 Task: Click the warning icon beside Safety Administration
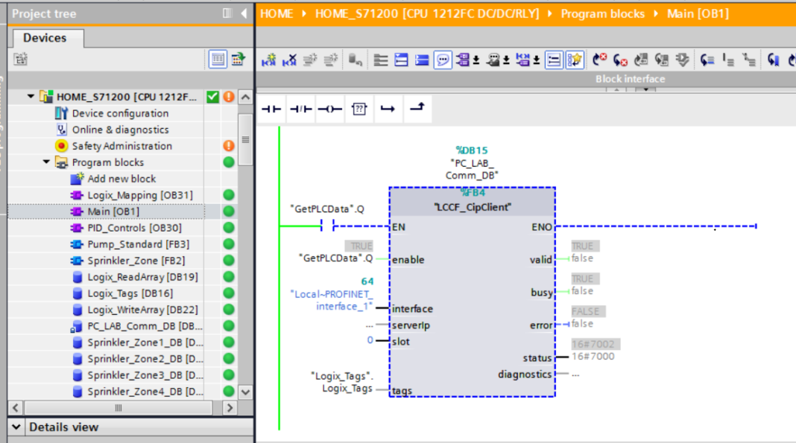point(229,146)
